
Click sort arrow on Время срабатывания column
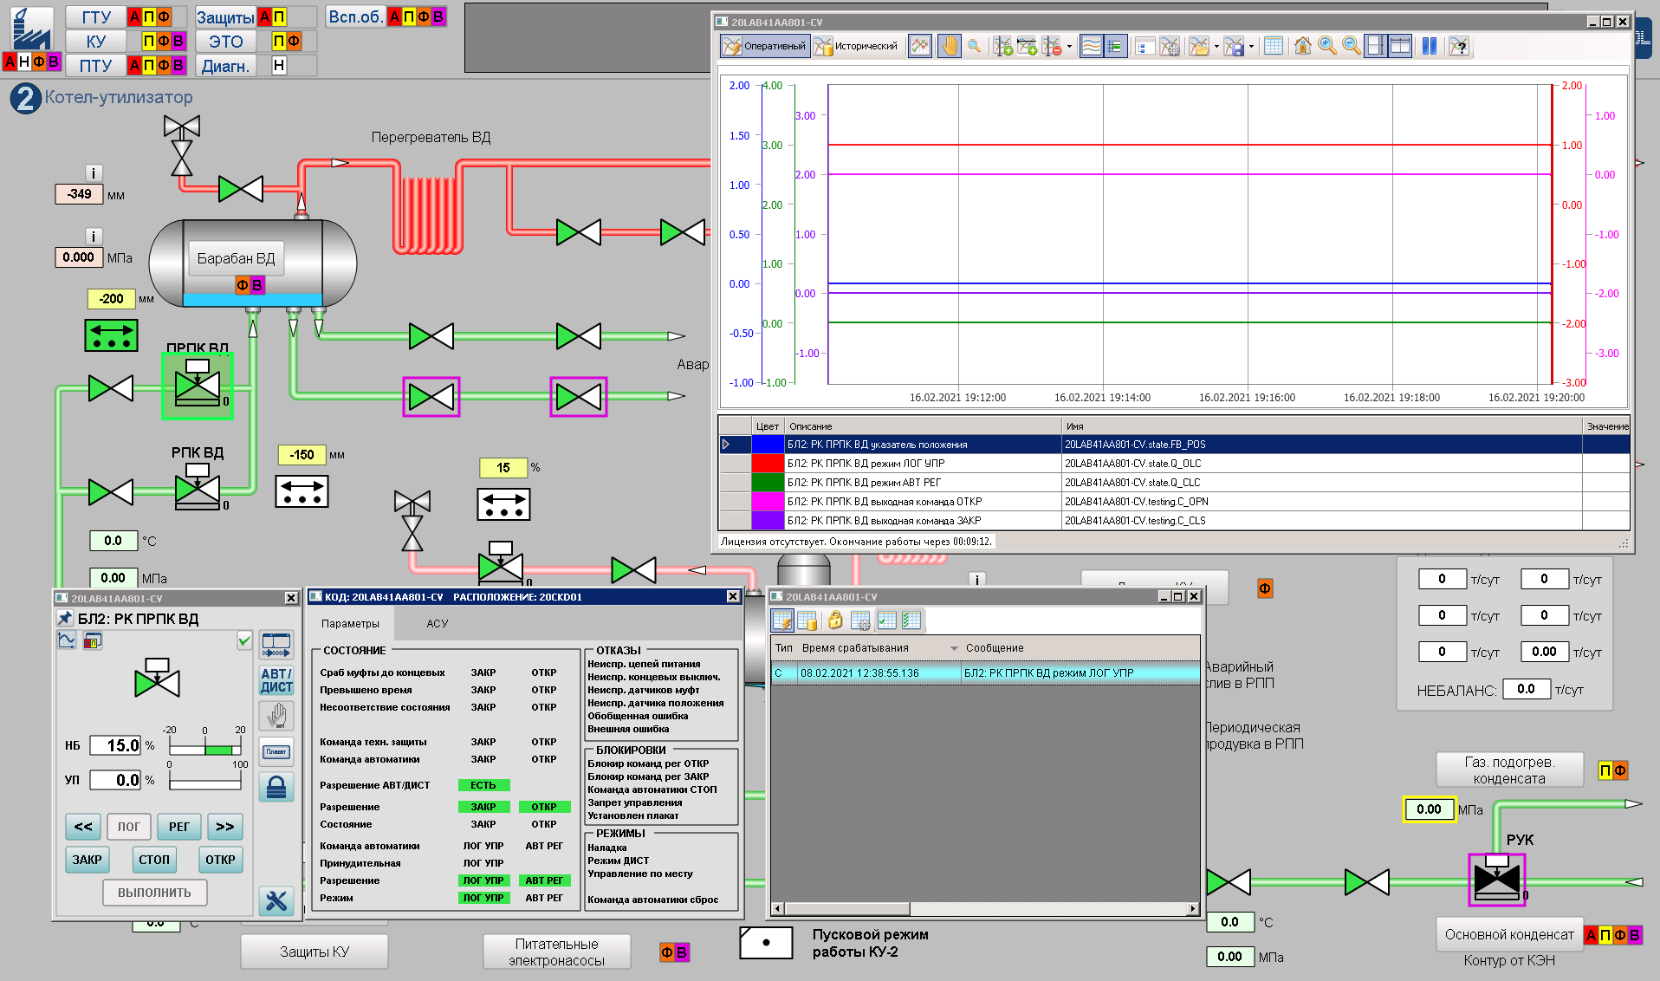[x=954, y=648]
